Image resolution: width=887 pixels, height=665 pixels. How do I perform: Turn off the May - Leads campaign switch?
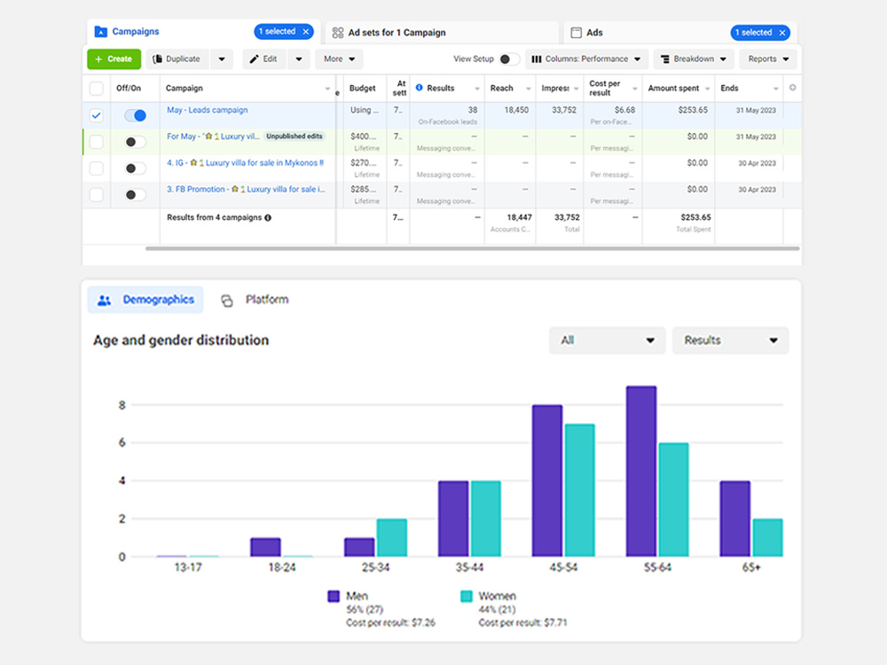(136, 115)
